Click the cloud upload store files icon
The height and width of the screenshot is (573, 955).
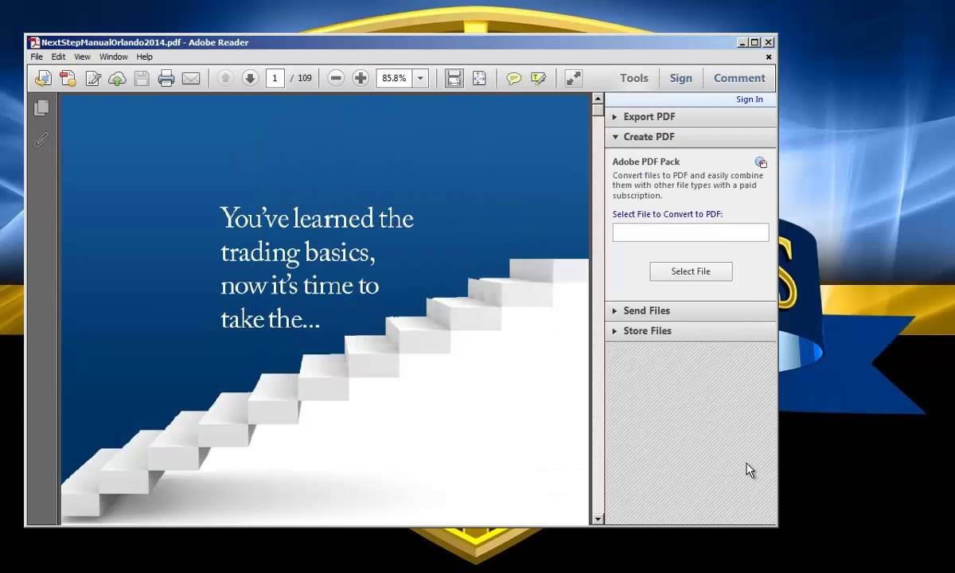tap(117, 78)
